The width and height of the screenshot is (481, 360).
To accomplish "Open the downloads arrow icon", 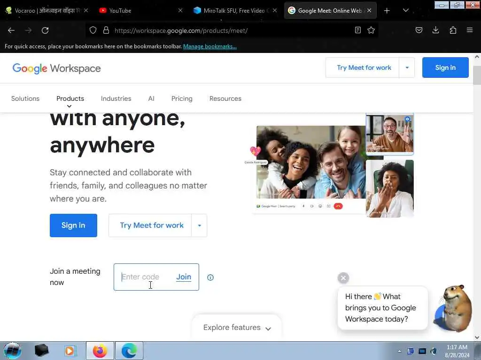I will pyautogui.click(x=435, y=30).
